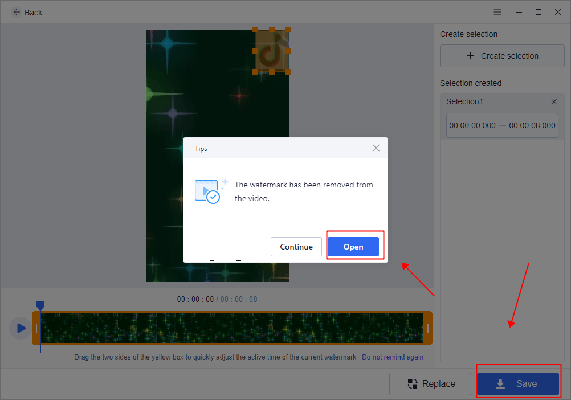The height and width of the screenshot is (400, 571).
Task: Click the 'Selection created' heading
Action: (471, 83)
